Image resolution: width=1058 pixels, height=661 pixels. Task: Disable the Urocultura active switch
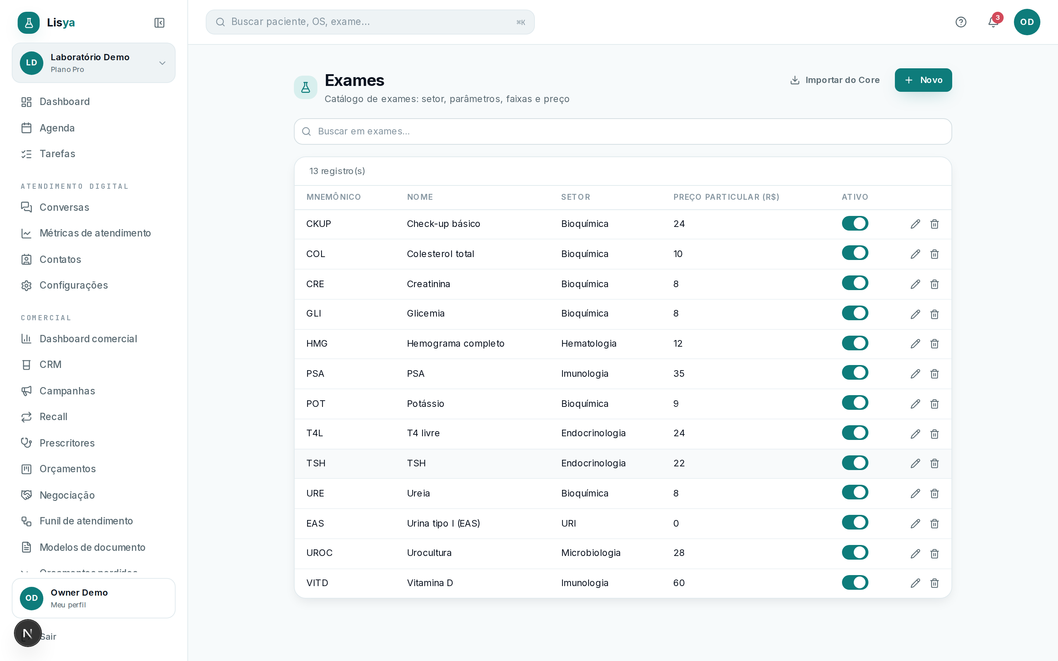[855, 553]
